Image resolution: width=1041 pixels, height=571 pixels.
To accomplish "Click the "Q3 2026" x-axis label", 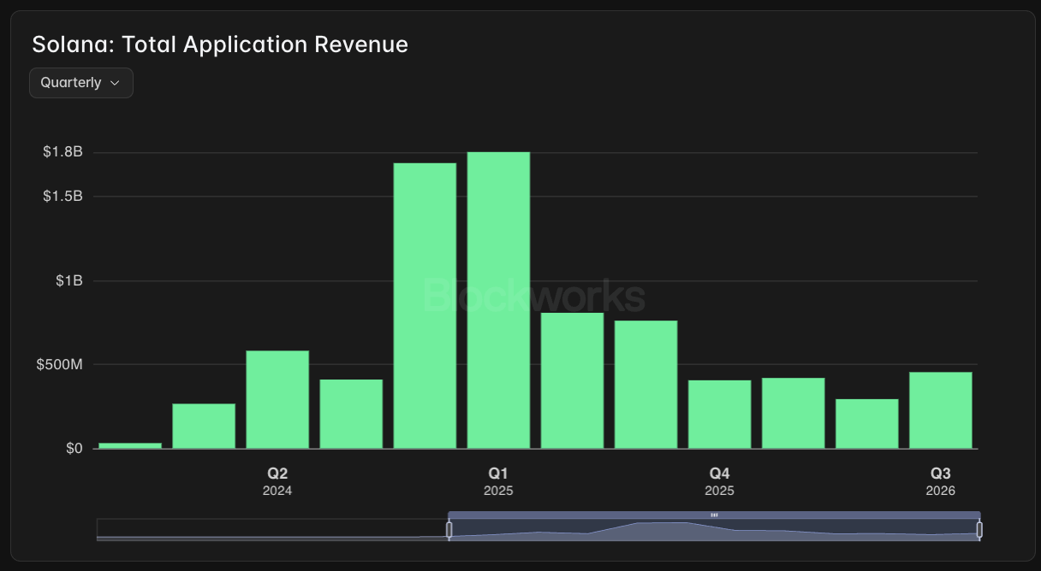I will point(940,481).
